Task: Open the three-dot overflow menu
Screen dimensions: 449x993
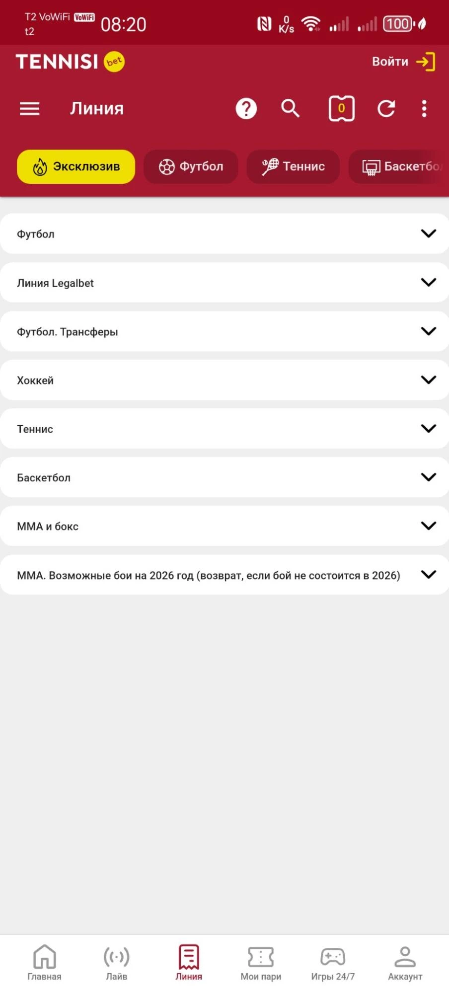Action: pos(424,108)
